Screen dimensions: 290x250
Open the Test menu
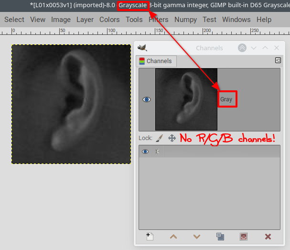(x=209, y=20)
